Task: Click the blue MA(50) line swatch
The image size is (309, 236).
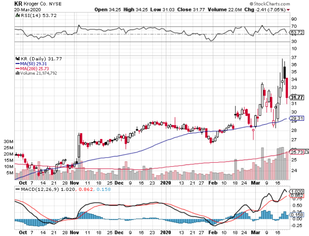Action: click(17, 64)
